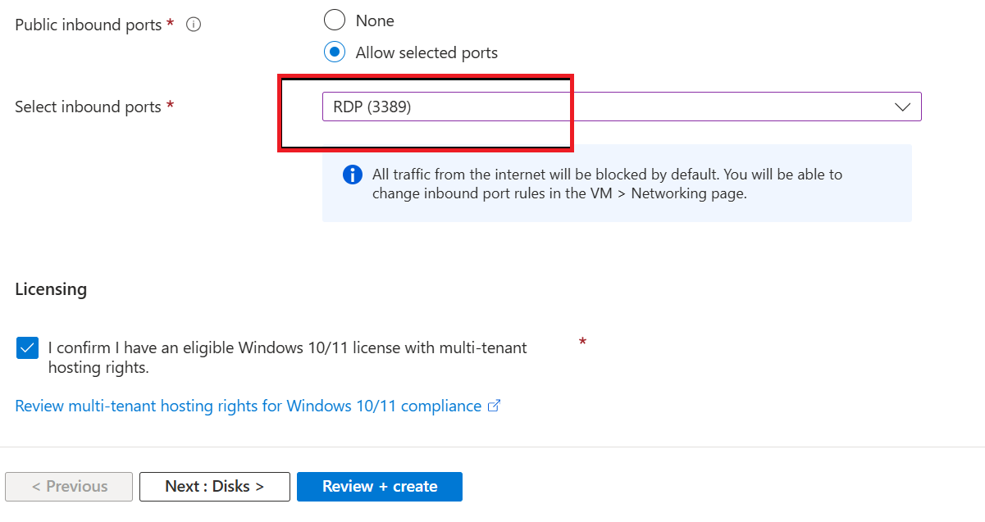Select the None radio button
Screen dimensions: 985x522
335,20
